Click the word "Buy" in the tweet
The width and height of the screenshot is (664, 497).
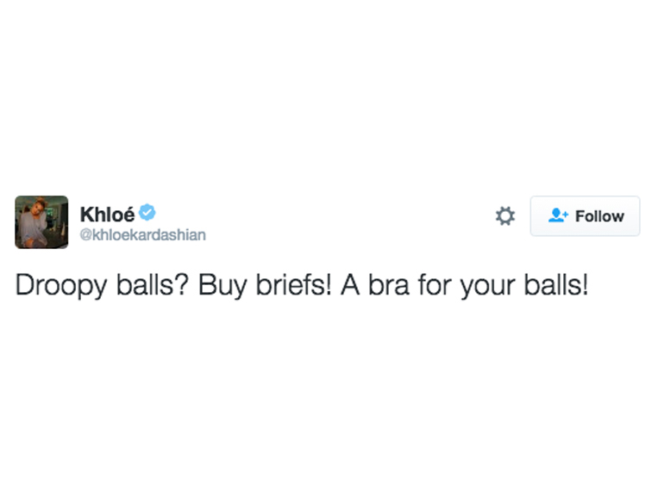(x=216, y=285)
